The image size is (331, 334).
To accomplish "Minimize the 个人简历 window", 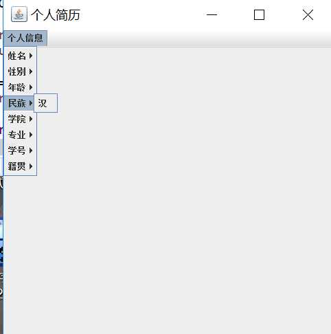I will 212,15.
